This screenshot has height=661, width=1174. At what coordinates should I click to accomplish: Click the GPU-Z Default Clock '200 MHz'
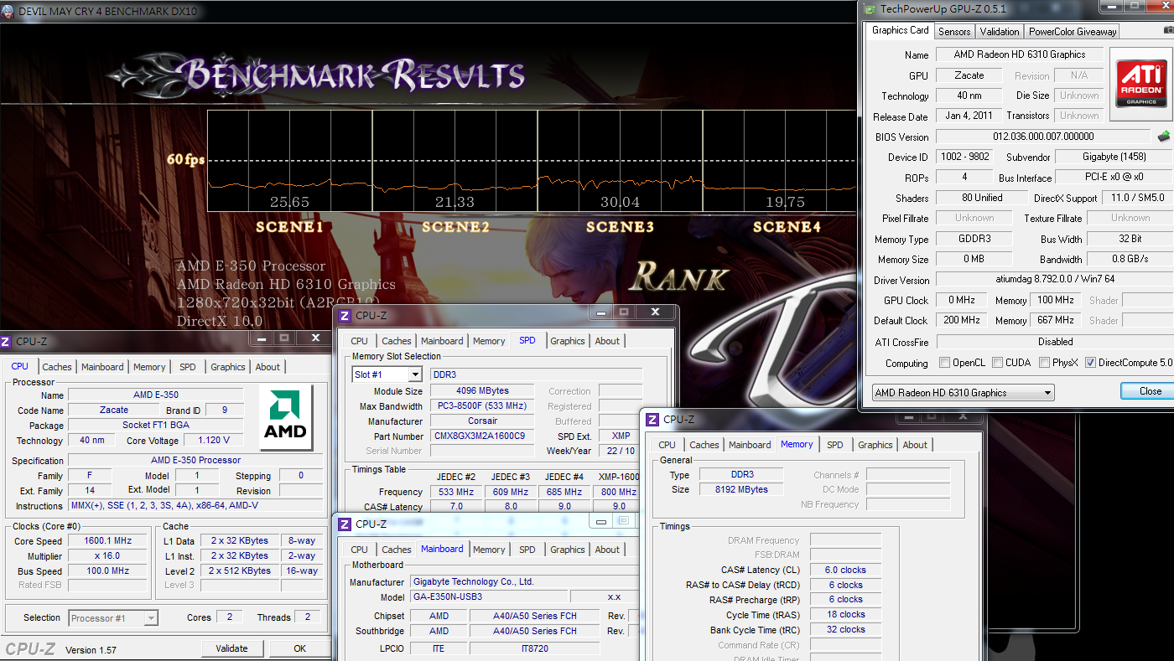961,321
